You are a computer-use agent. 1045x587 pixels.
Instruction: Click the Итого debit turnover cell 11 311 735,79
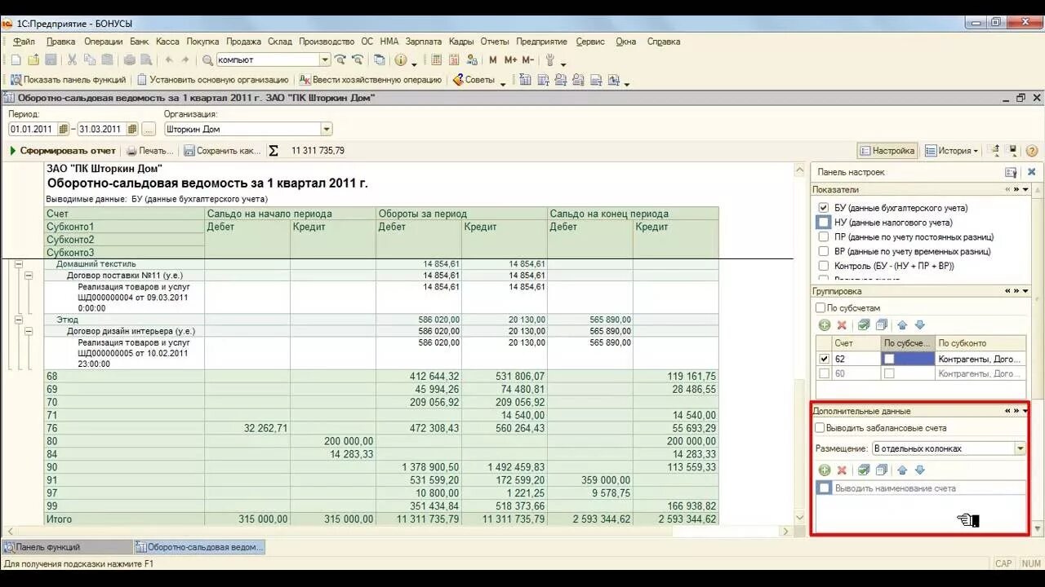(419, 519)
